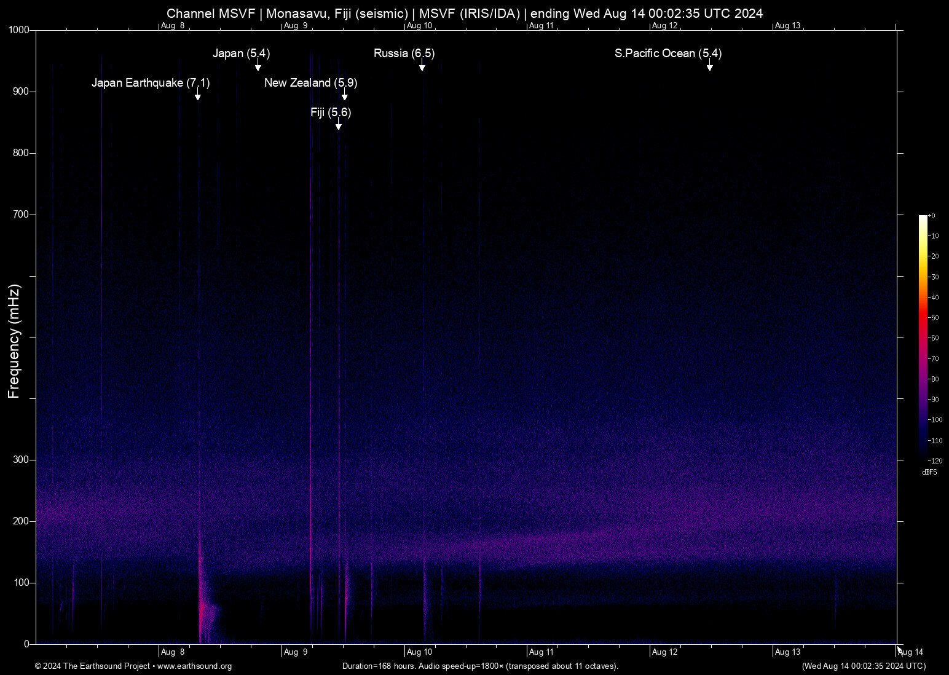The image size is (949, 675).
Task: Click the arrow beneath New Zealand (5.9)
Action: click(x=345, y=95)
